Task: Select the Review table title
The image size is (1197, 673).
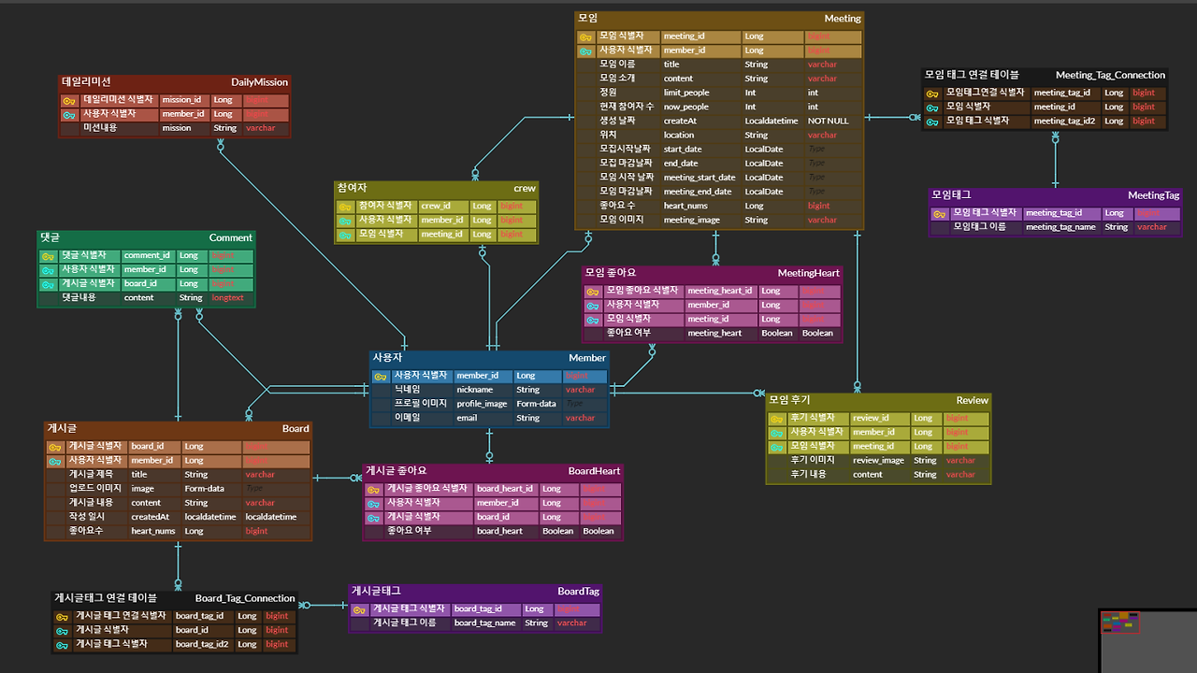Action: pyautogui.click(x=972, y=401)
